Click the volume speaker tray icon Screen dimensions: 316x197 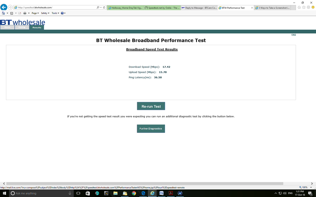coord(285,193)
